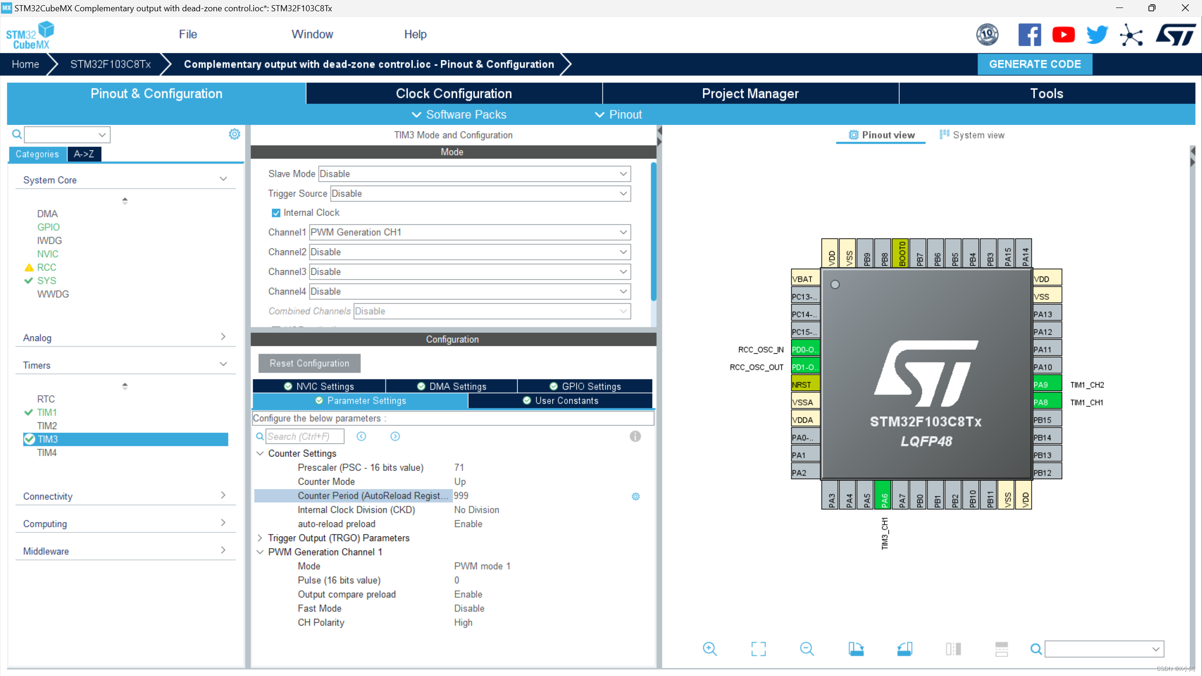The height and width of the screenshot is (676, 1202).
Task: Go to next parameter search result
Action: click(395, 437)
